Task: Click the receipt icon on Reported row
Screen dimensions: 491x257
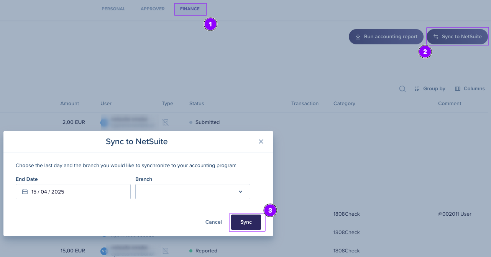Action: [x=166, y=251]
